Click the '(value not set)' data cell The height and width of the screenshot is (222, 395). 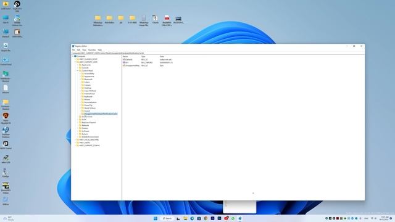pyautogui.click(x=165, y=60)
